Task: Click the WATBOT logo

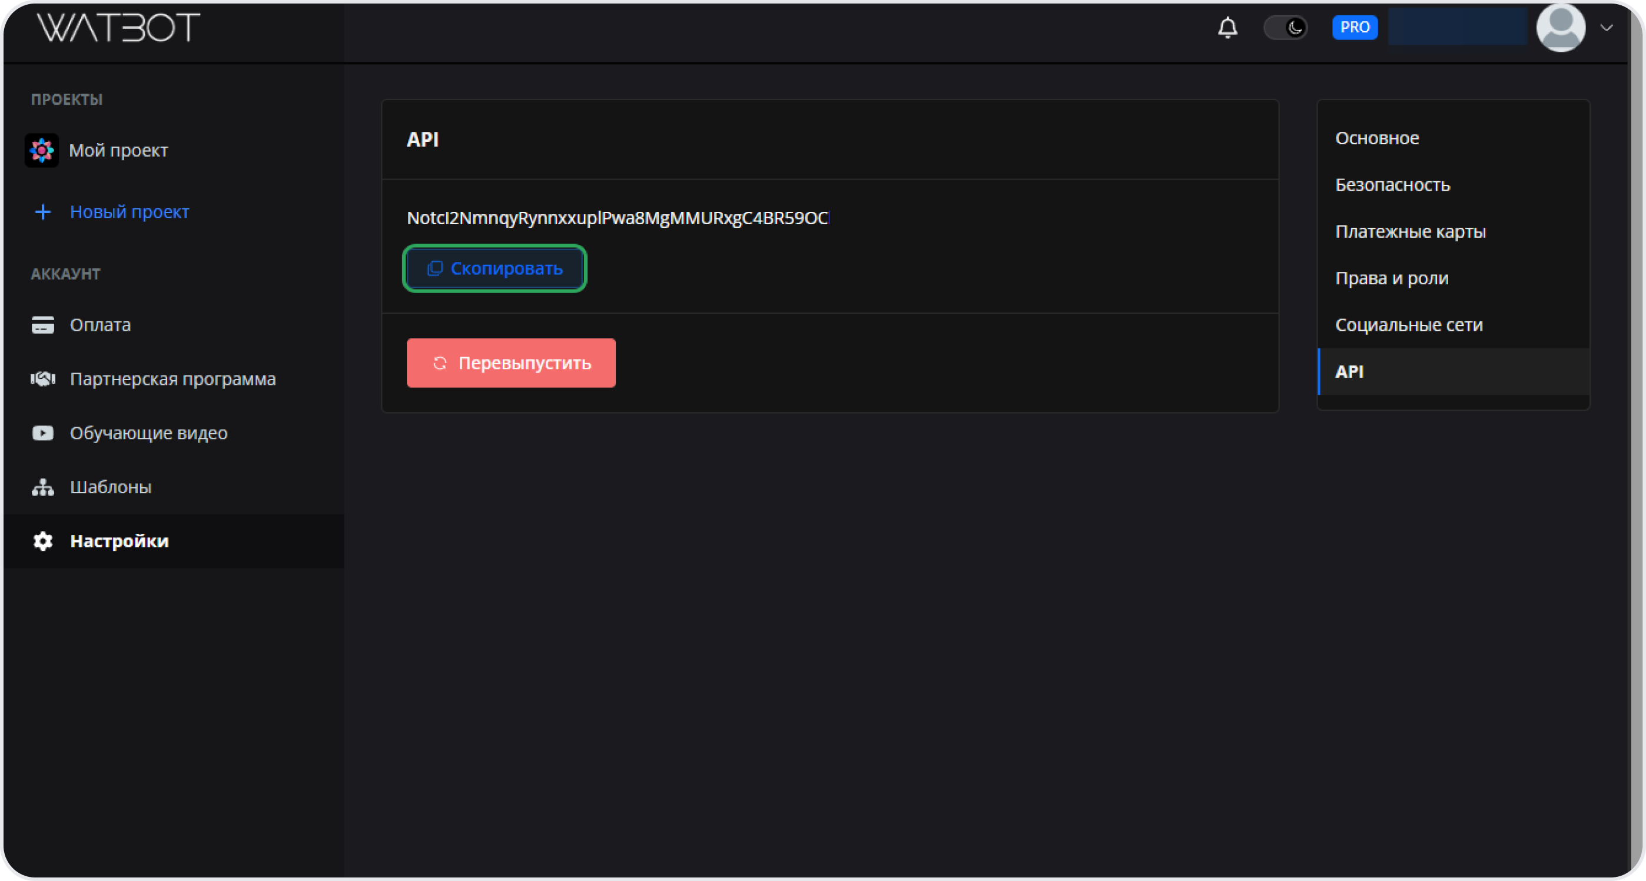Action: pos(118,28)
